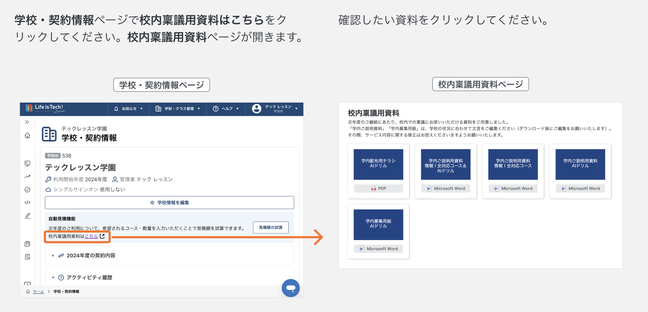
Task: Expand the sidebar with the double-chevron icon
Action: pos(27,122)
